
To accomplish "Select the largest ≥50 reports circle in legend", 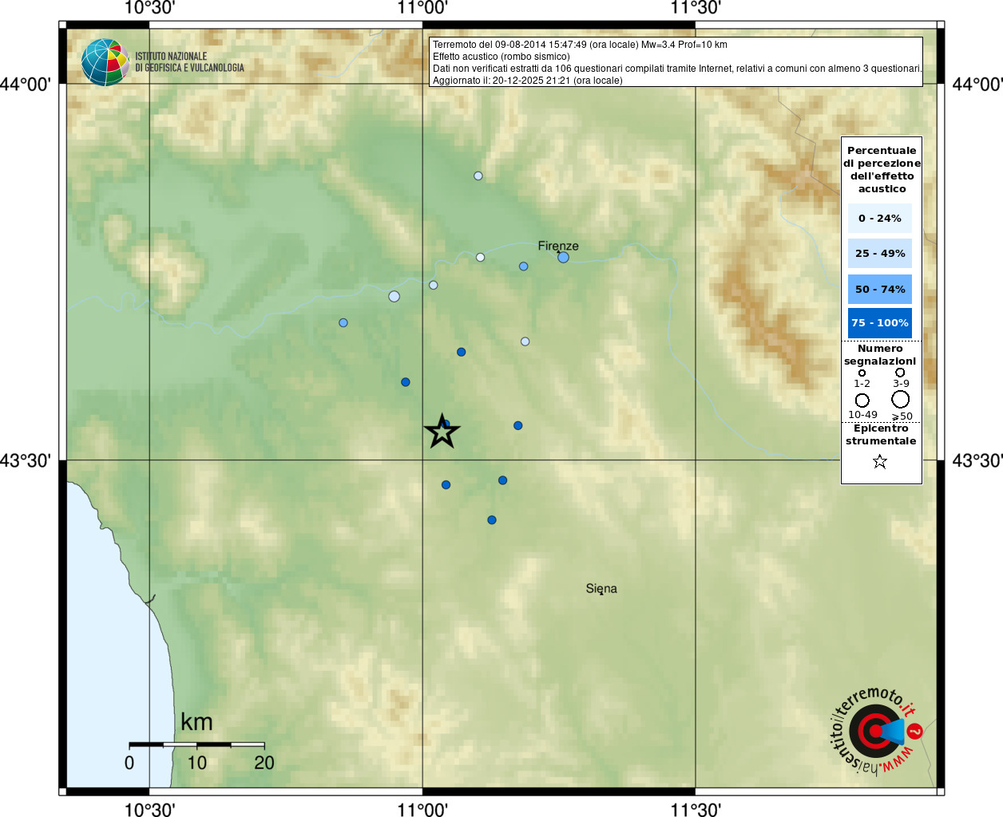I will pos(900,399).
